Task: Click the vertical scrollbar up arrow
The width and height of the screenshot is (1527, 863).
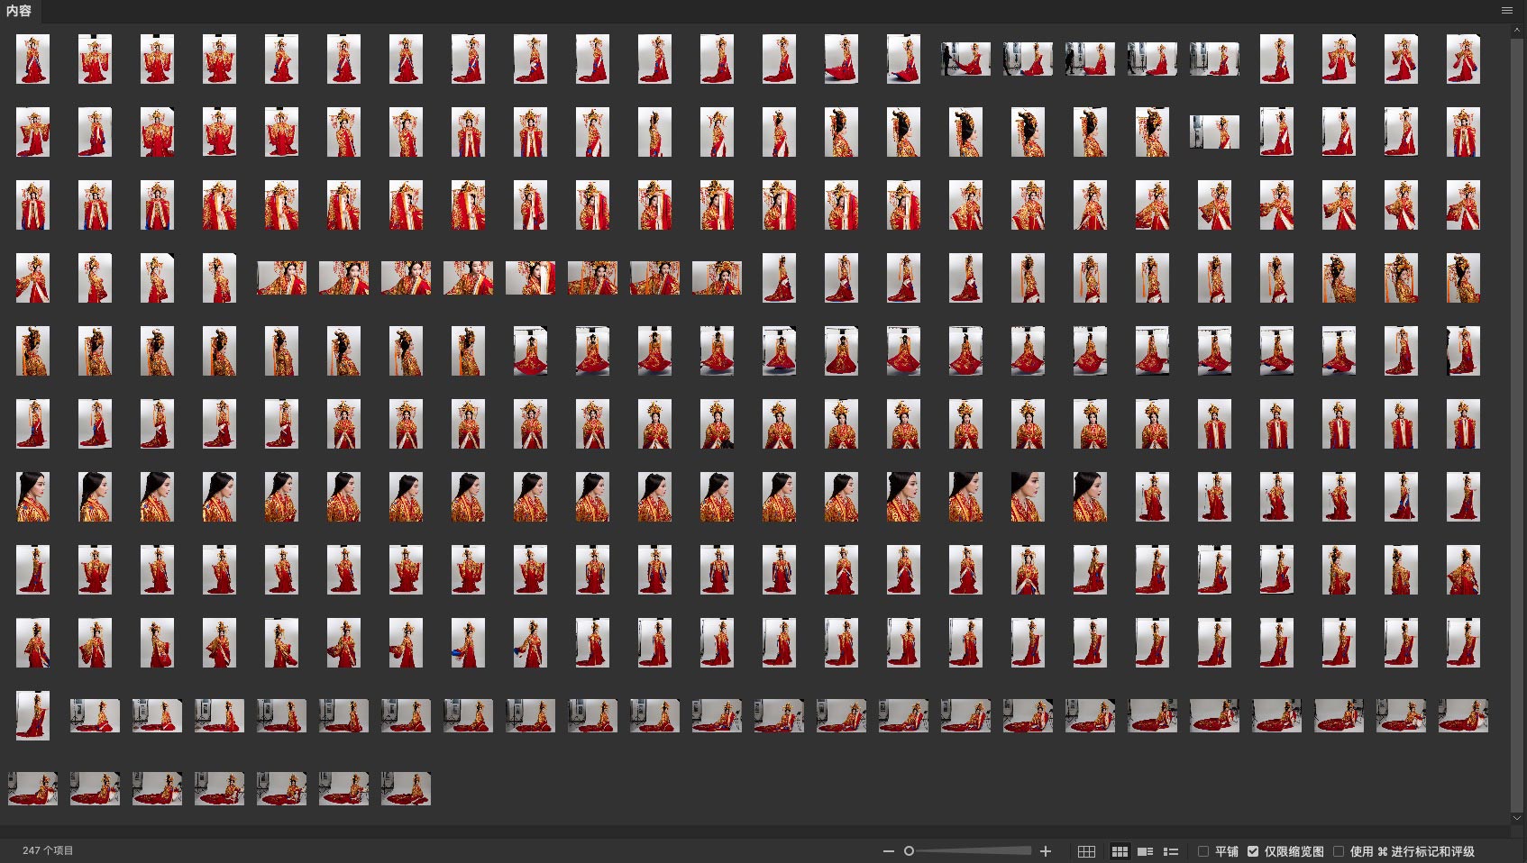Action: [1516, 30]
